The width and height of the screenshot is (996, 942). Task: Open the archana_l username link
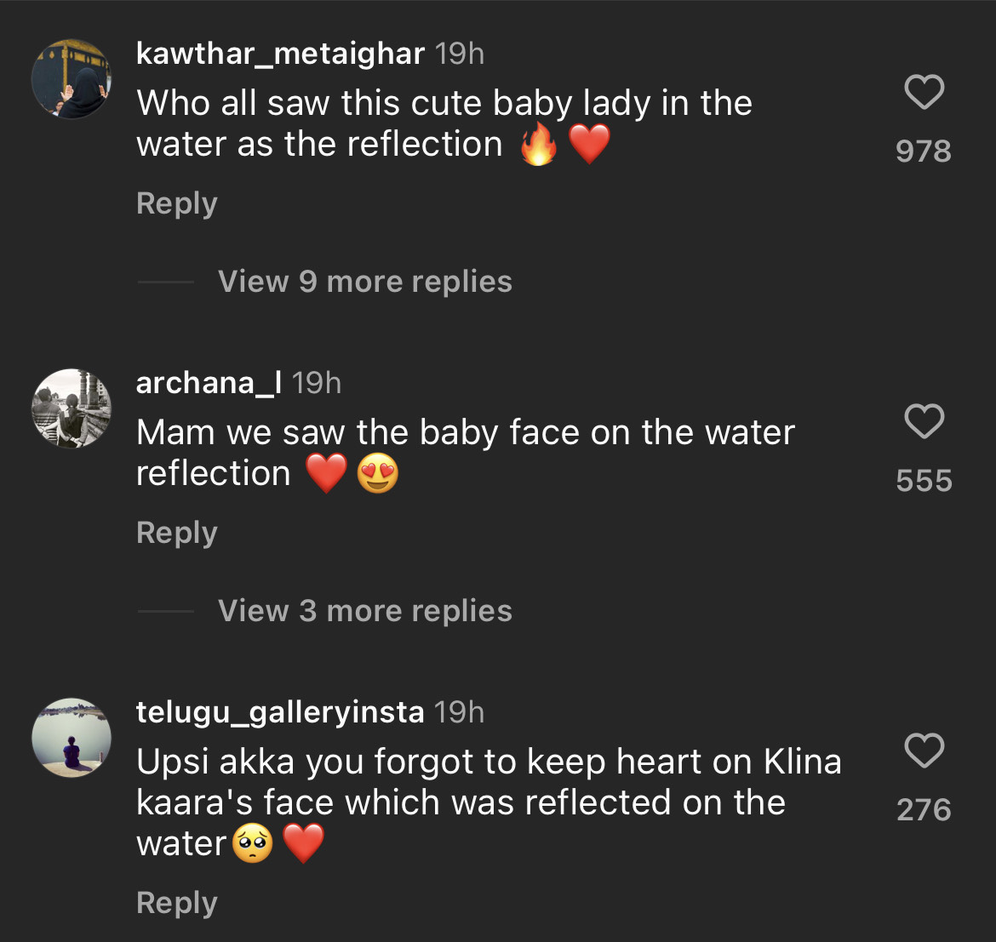pos(209,383)
